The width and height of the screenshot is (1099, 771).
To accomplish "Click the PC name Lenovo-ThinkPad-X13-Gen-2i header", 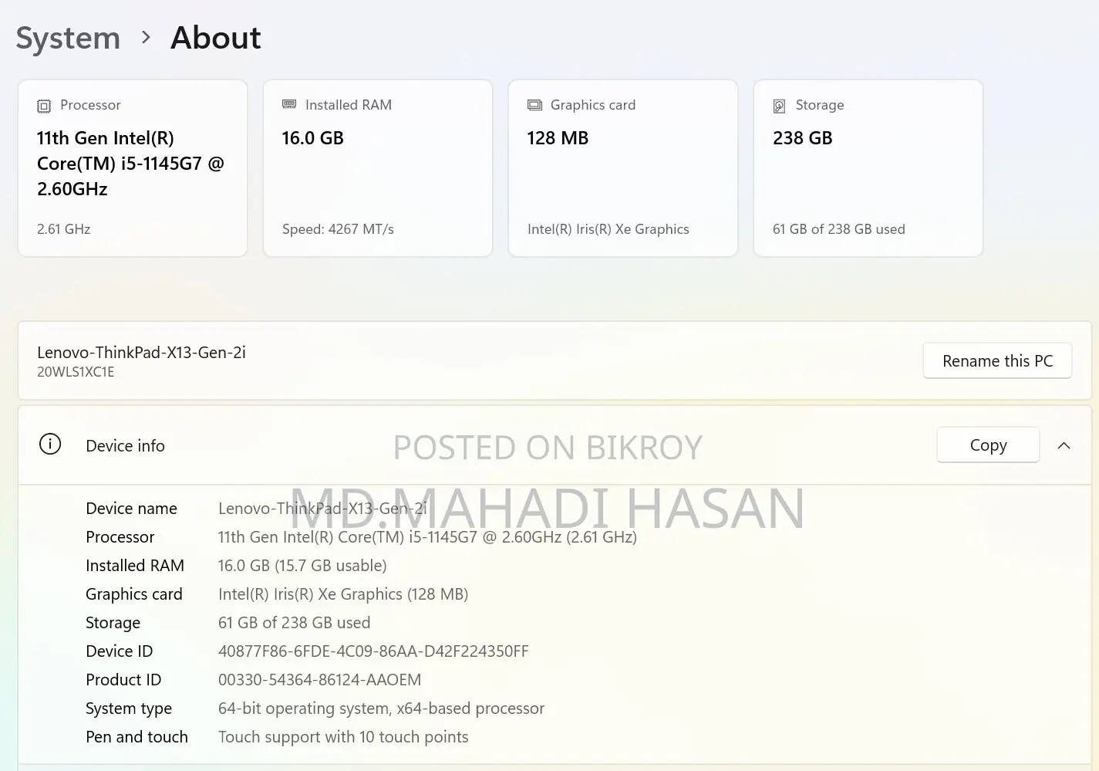I will (x=141, y=353).
